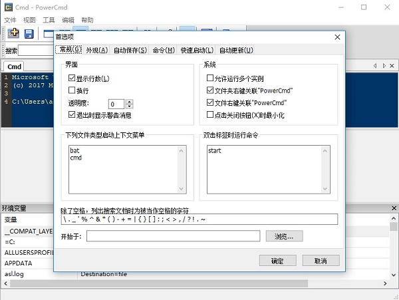Viewport: 399px width, 300px height.
Task: Open the 帮助 menu
Action: tap(87, 20)
